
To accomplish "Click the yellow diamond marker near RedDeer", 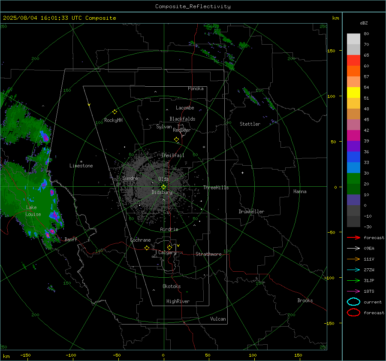I will (177, 140).
